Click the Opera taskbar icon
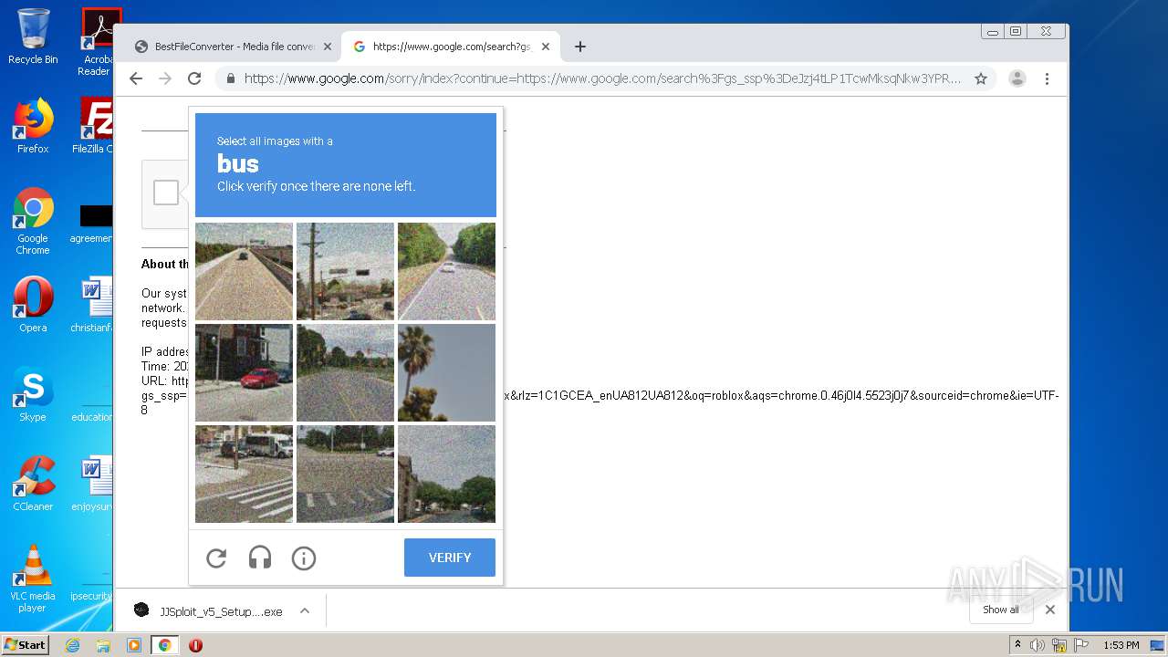Image resolution: width=1168 pixels, height=657 pixels. pos(195,645)
